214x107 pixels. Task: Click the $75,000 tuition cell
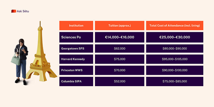[120, 59]
